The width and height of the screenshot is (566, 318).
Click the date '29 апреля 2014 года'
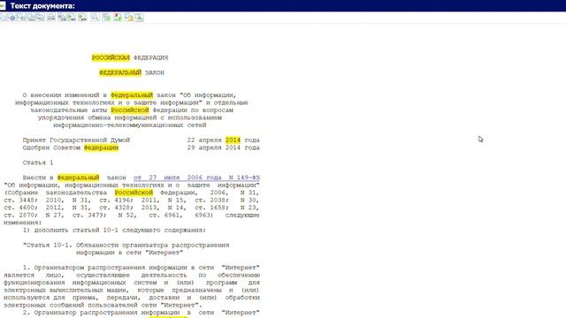(223, 148)
